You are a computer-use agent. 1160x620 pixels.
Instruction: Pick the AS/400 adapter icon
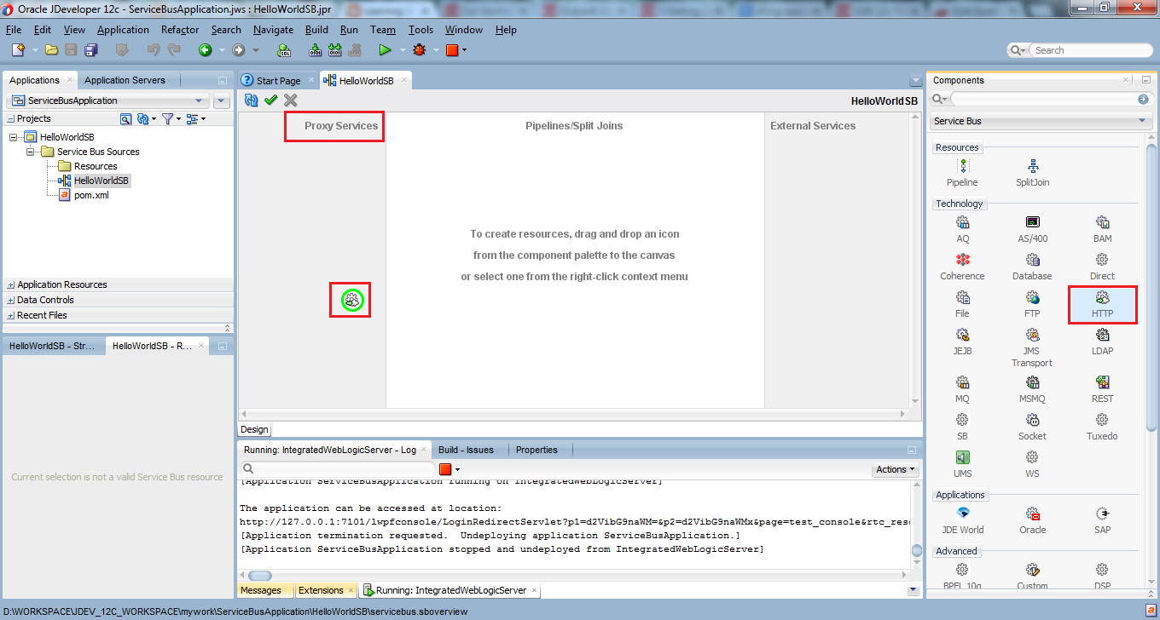(1032, 228)
